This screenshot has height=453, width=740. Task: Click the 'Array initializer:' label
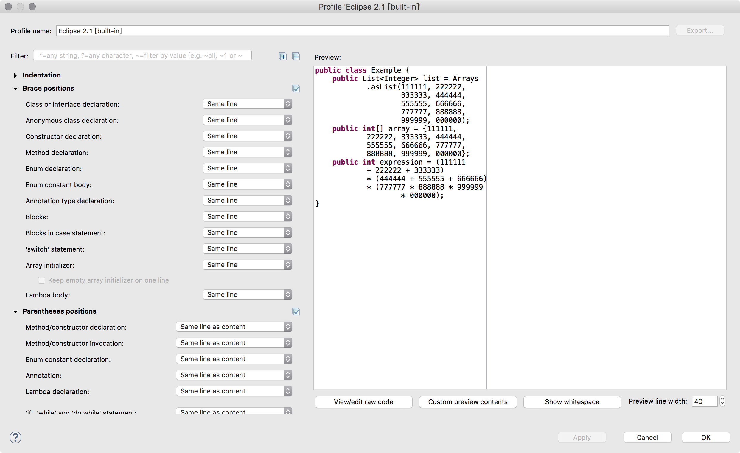pyautogui.click(x=50, y=265)
